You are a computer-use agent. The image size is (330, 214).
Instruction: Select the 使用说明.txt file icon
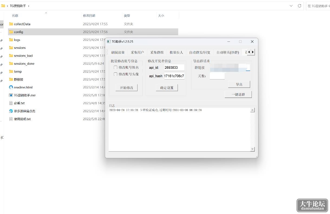click(11, 119)
